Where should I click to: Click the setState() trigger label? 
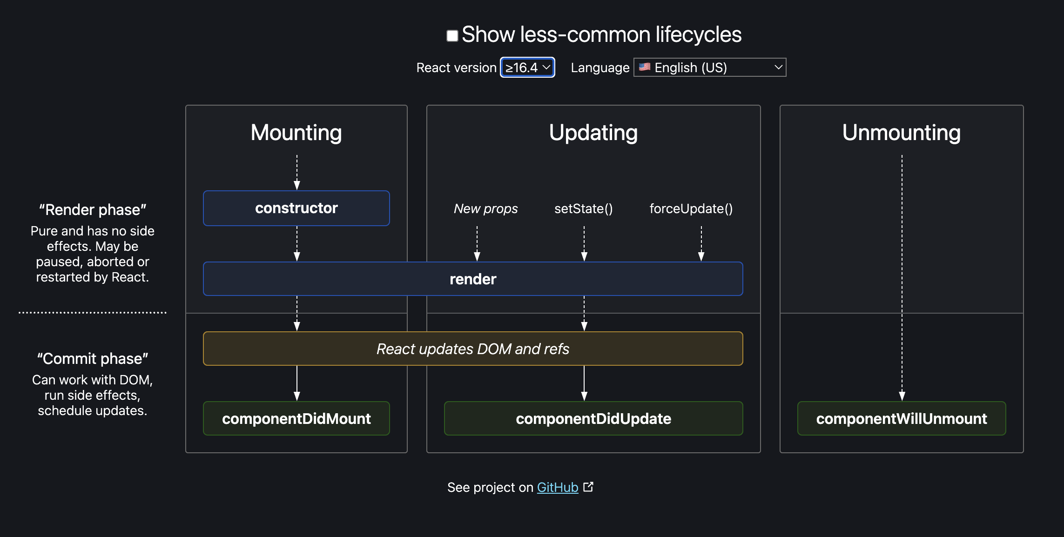click(x=583, y=208)
